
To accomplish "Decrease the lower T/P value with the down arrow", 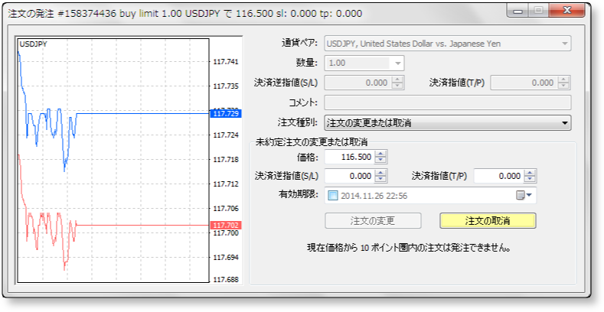I will pyautogui.click(x=530, y=179).
